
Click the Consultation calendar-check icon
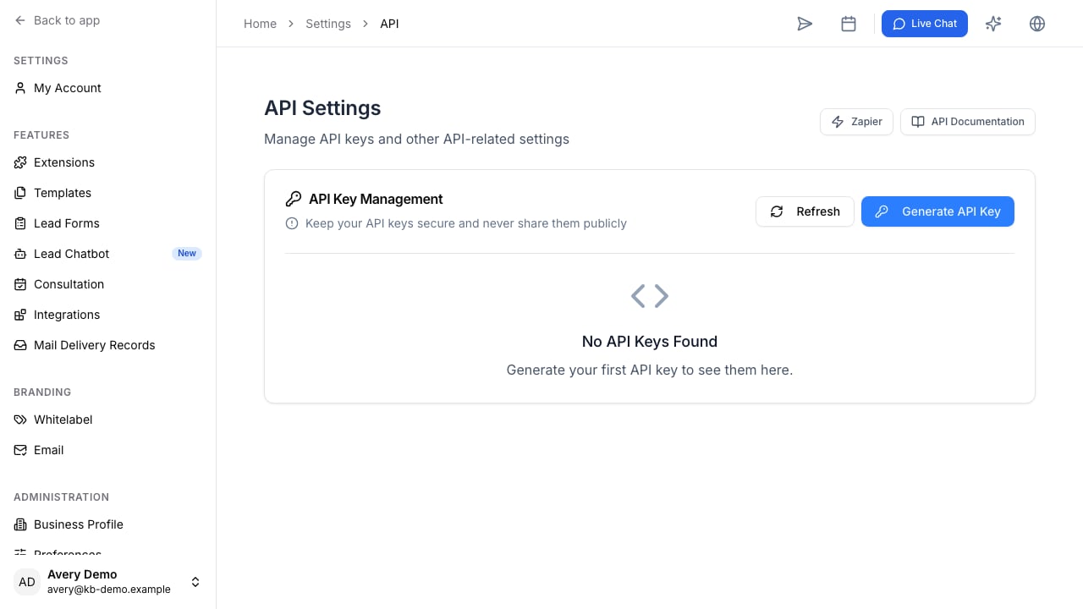(20, 284)
